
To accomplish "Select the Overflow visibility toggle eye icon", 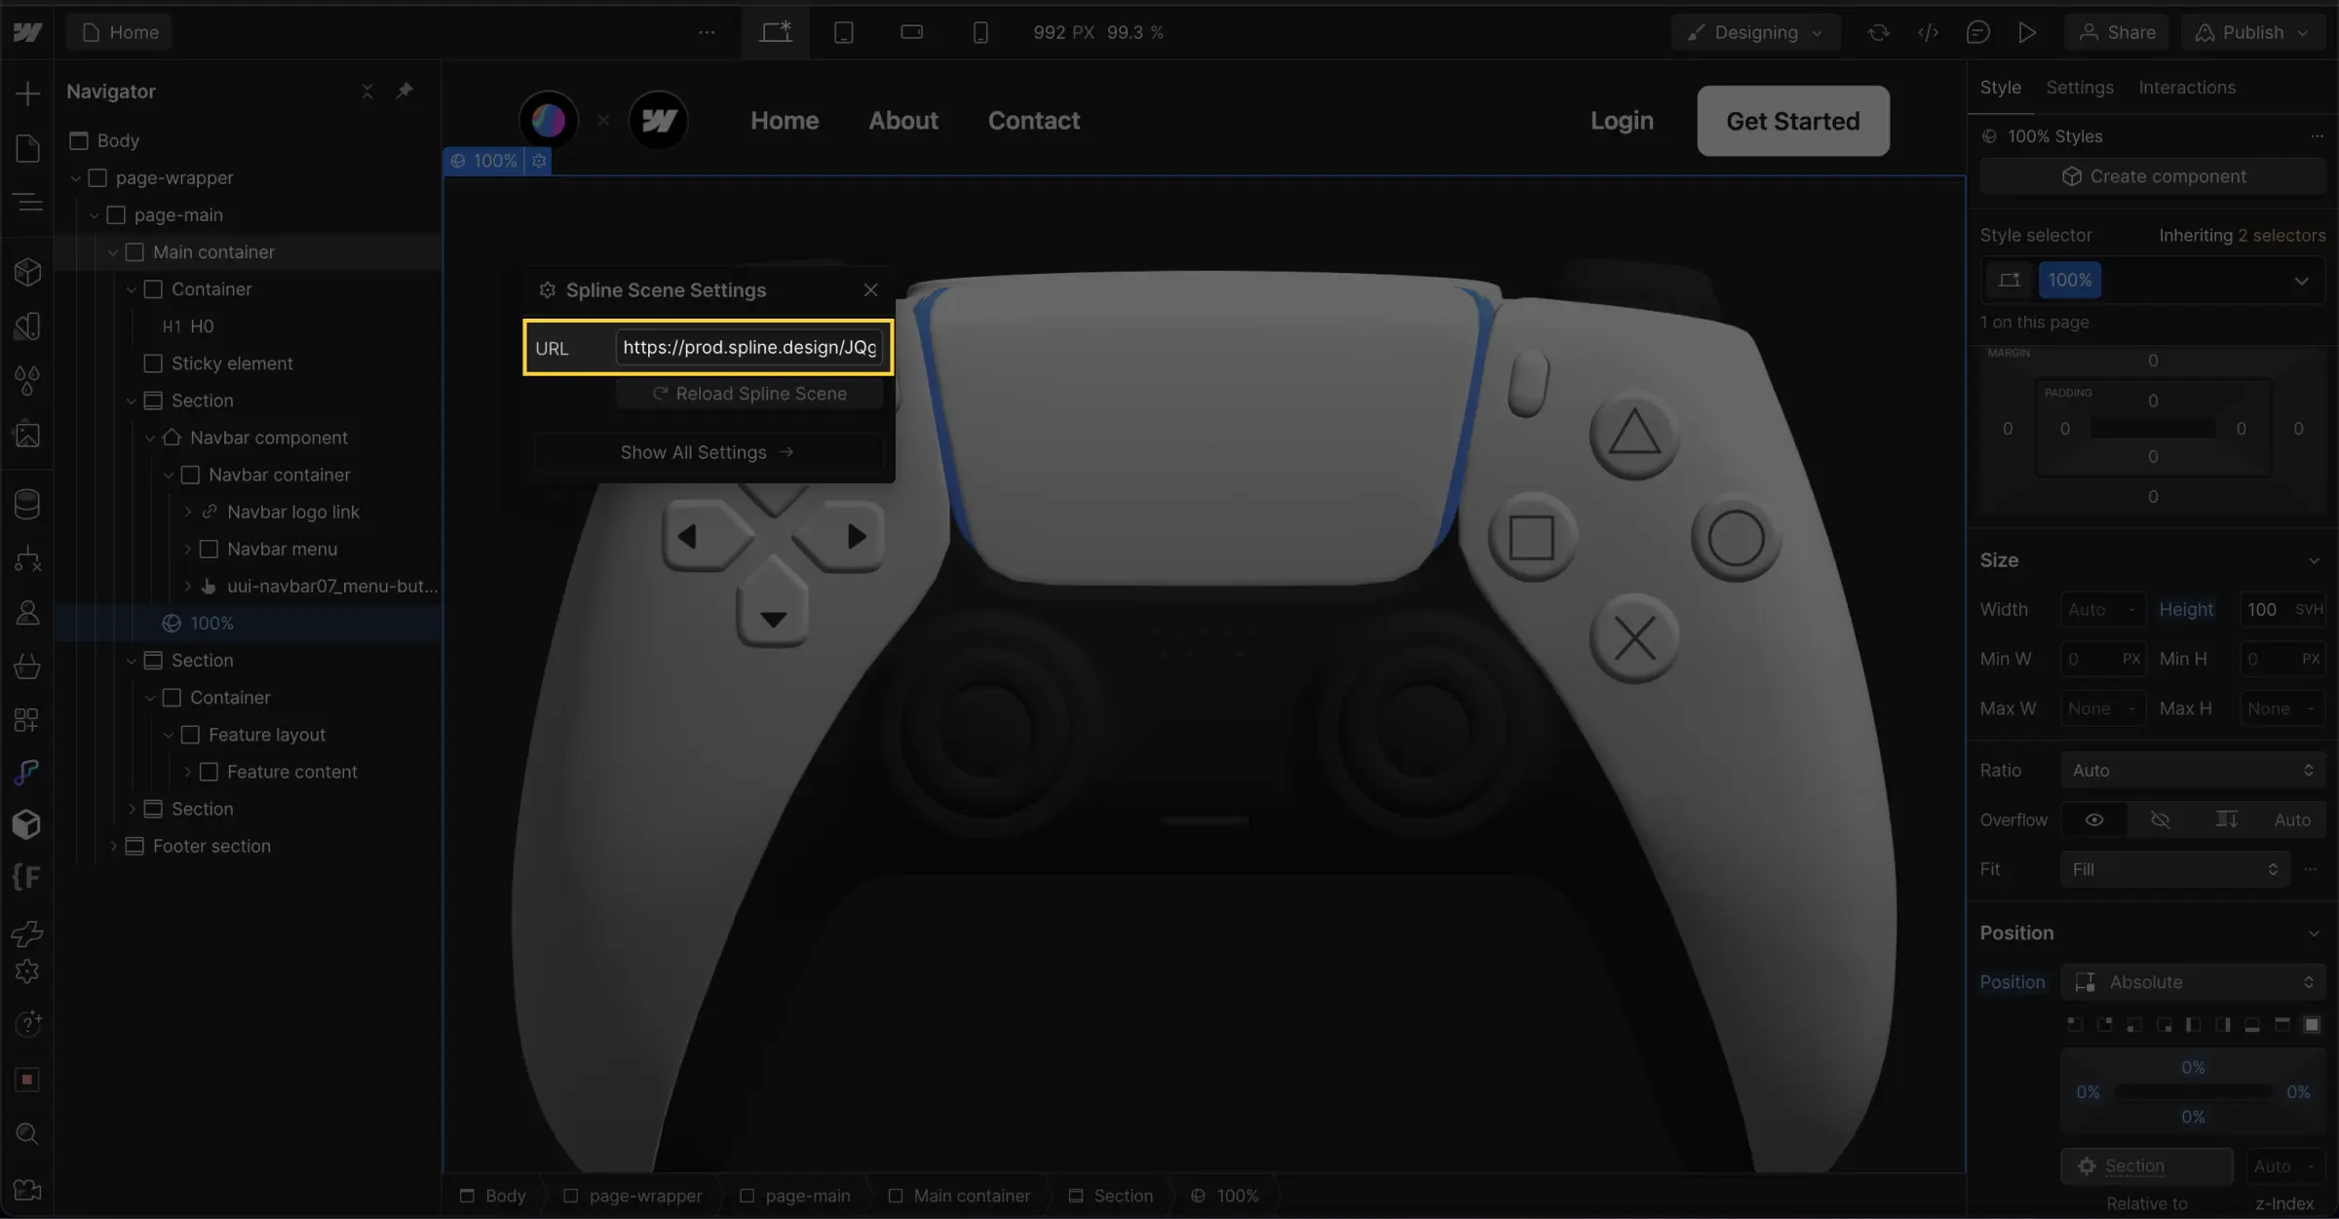I will [x=2096, y=819].
